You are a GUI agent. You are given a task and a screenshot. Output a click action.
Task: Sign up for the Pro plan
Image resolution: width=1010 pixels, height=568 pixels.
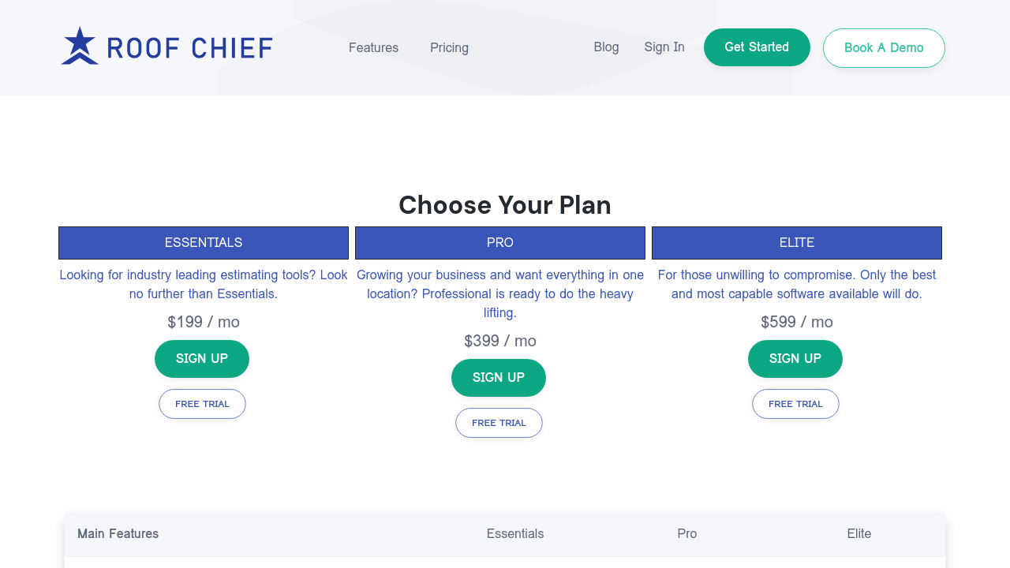point(499,378)
